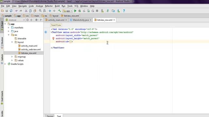Collapse the app module tree node
The width and height of the screenshot is (209, 117).
[x=5, y=24]
